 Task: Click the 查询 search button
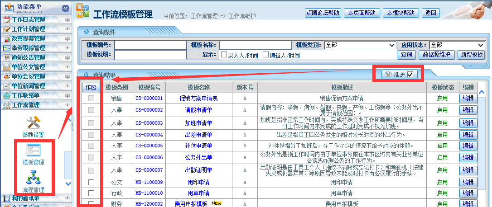click(x=406, y=55)
